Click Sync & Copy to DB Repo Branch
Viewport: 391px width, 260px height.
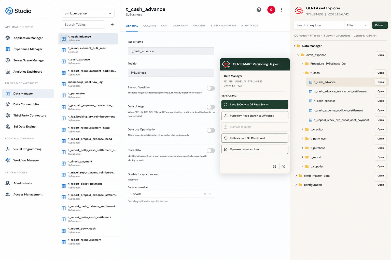pyautogui.click(x=255, y=105)
